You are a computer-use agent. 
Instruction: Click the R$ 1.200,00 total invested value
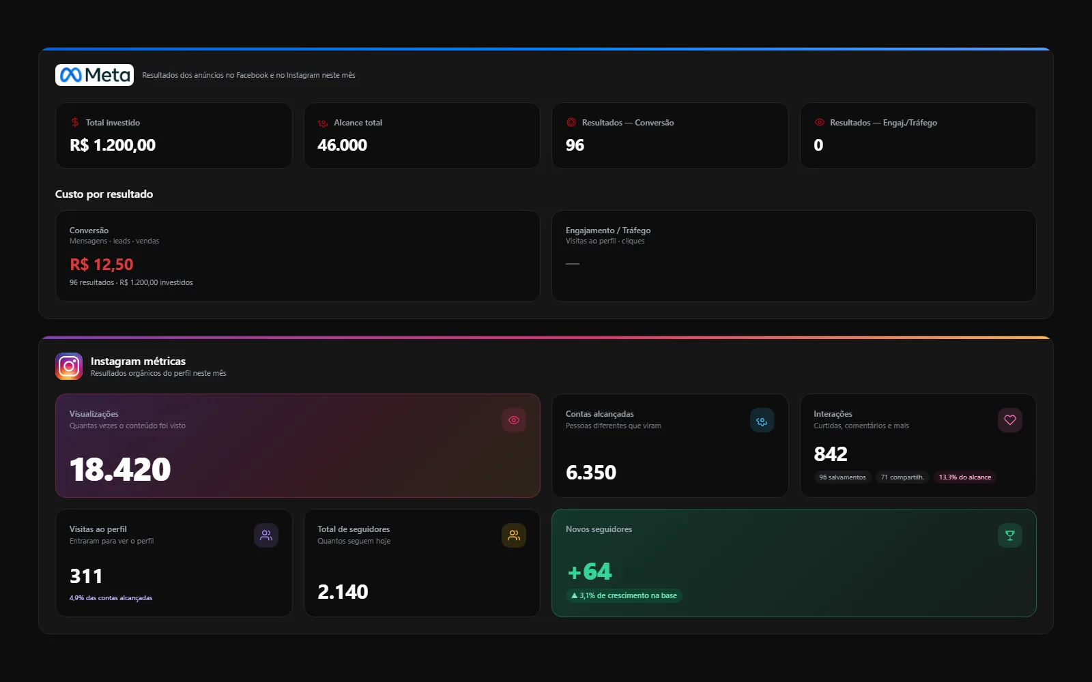pos(113,145)
